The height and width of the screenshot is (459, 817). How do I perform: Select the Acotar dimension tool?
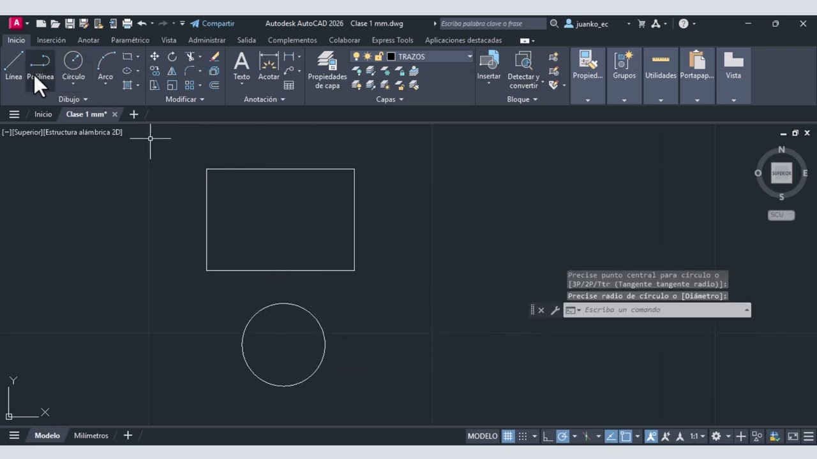point(269,66)
